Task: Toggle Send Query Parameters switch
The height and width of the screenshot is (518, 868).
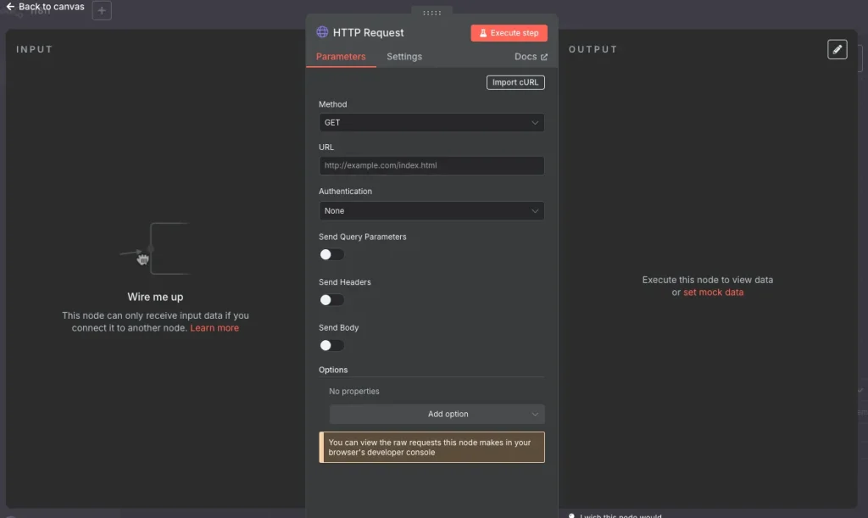Action: pyautogui.click(x=331, y=254)
